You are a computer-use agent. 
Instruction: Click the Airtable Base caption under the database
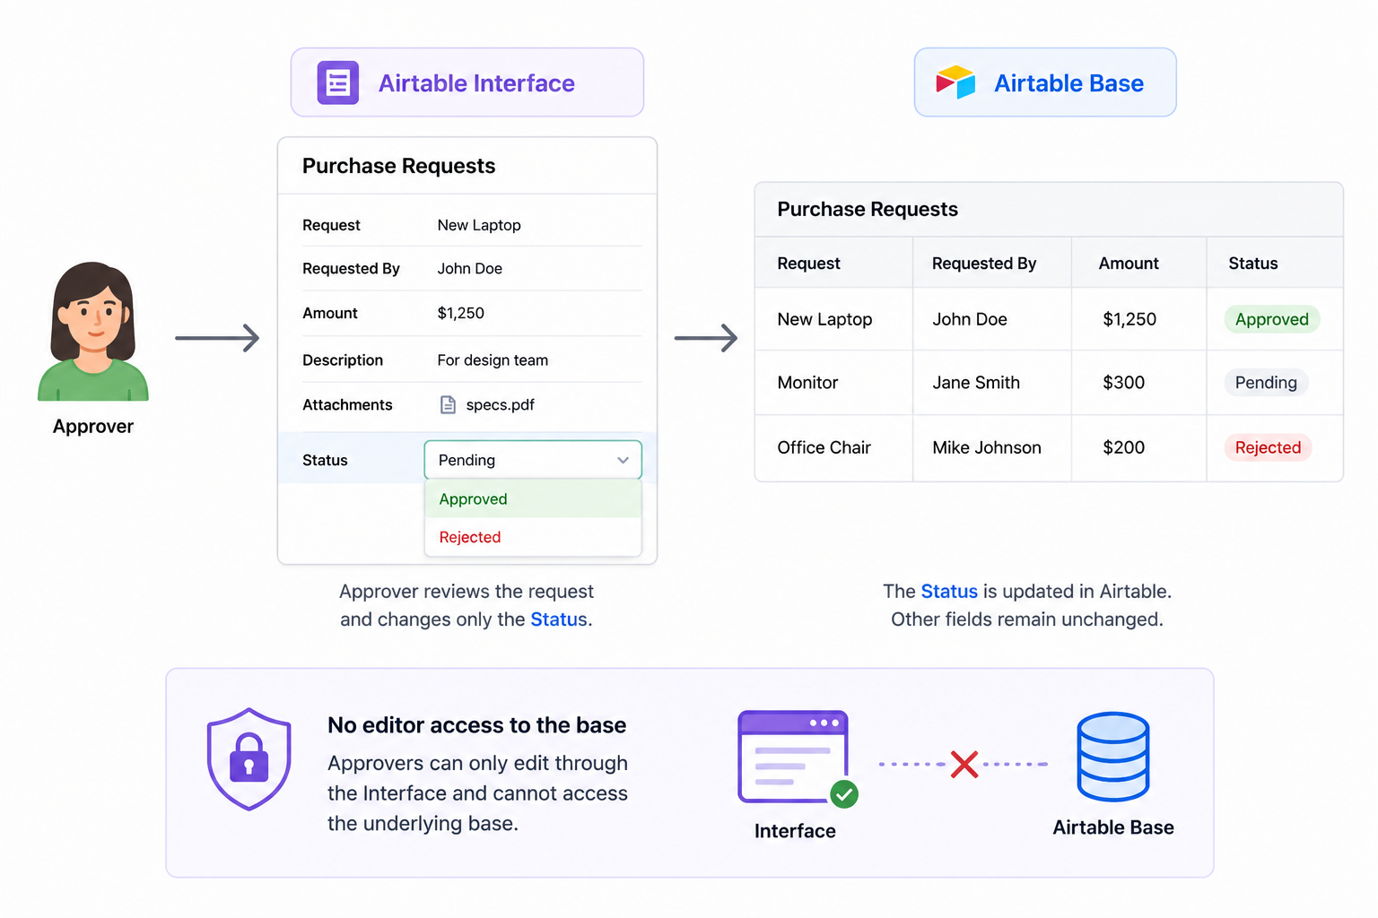click(1113, 827)
